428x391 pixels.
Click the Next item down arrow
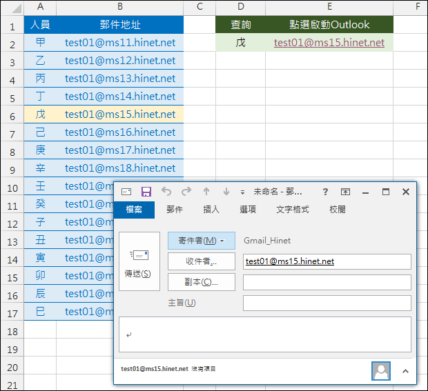point(226,192)
